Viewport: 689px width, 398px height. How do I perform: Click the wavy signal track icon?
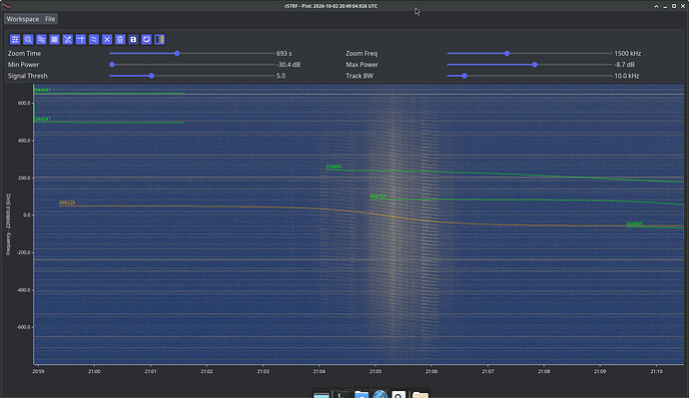94,40
